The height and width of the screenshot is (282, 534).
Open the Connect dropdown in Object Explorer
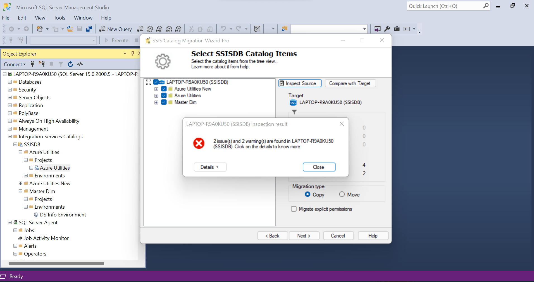[x=14, y=64]
